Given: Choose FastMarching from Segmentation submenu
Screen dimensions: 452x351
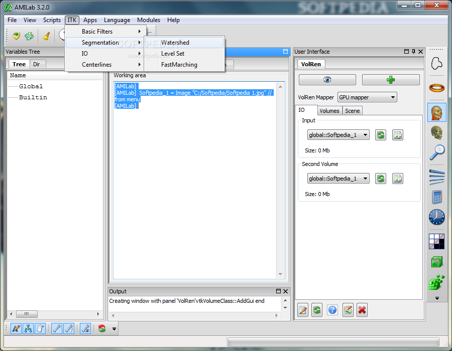Looking at the screenshot, I should 184,65.
